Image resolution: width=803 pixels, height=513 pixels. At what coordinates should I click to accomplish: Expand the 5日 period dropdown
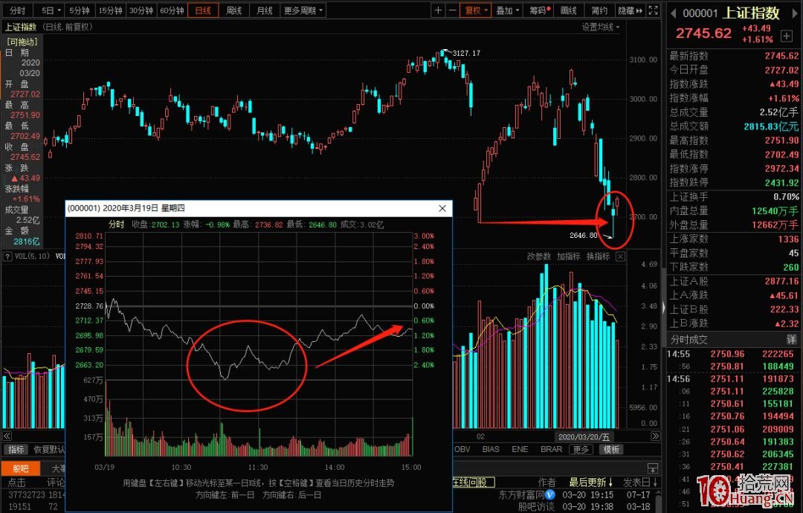[x=51, y=10]
